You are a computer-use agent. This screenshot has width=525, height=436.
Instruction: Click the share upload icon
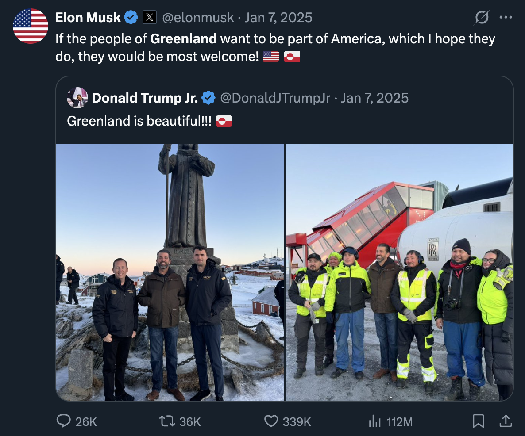click(505, 422)
